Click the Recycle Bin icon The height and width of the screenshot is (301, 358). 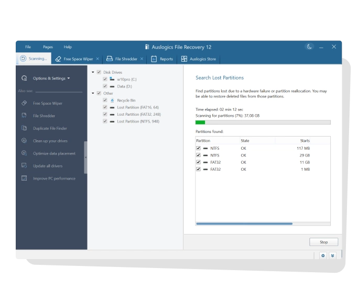point(112,100)
